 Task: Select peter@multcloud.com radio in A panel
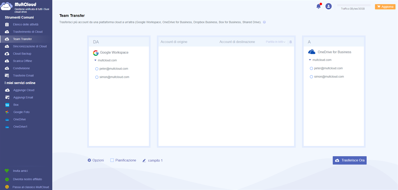tap(311, 69)
